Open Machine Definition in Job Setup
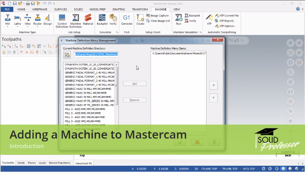 click(75, 21)
